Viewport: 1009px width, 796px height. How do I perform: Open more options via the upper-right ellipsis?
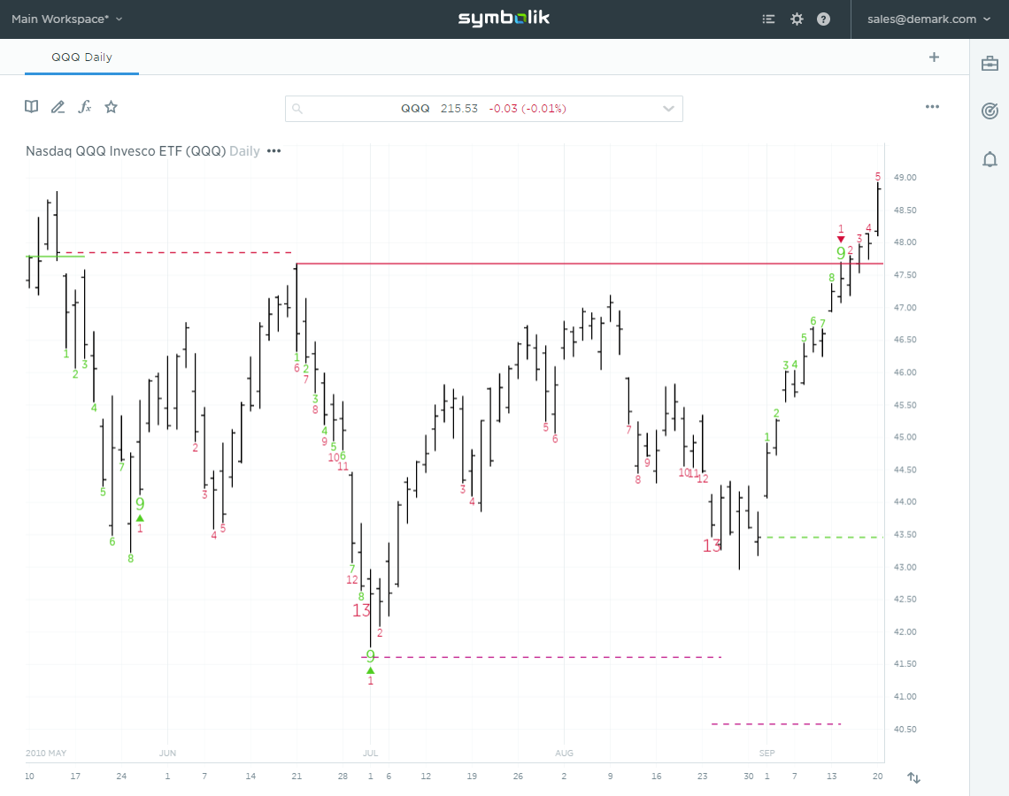coord(932,106)
